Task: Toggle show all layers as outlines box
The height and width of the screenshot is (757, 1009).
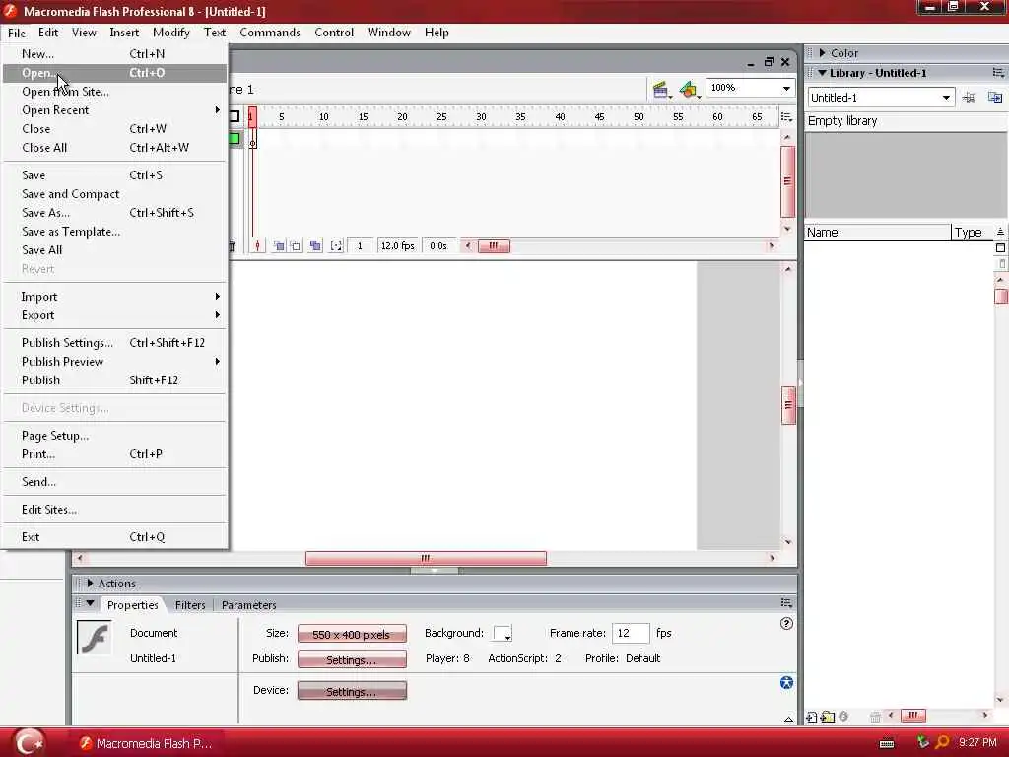Action: click(235, 116)
